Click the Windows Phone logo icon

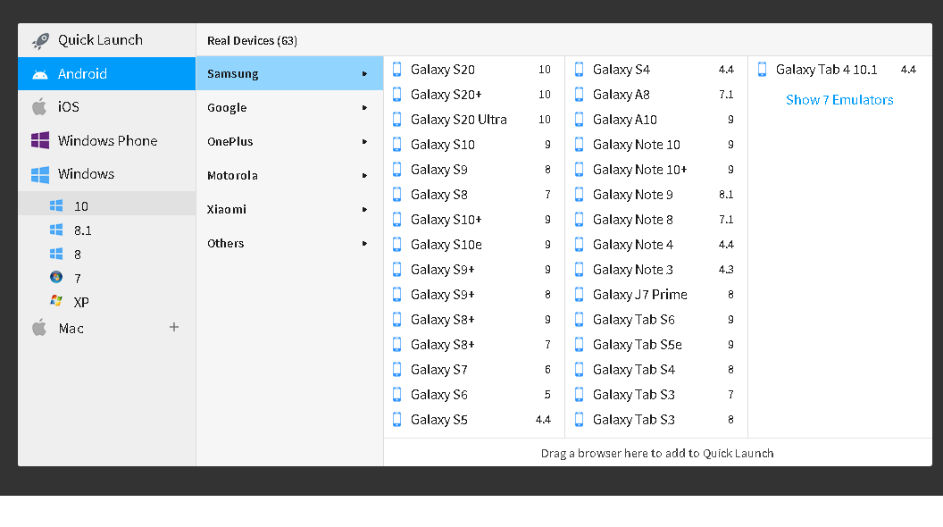pyautogui.click(x=39, y=140)
